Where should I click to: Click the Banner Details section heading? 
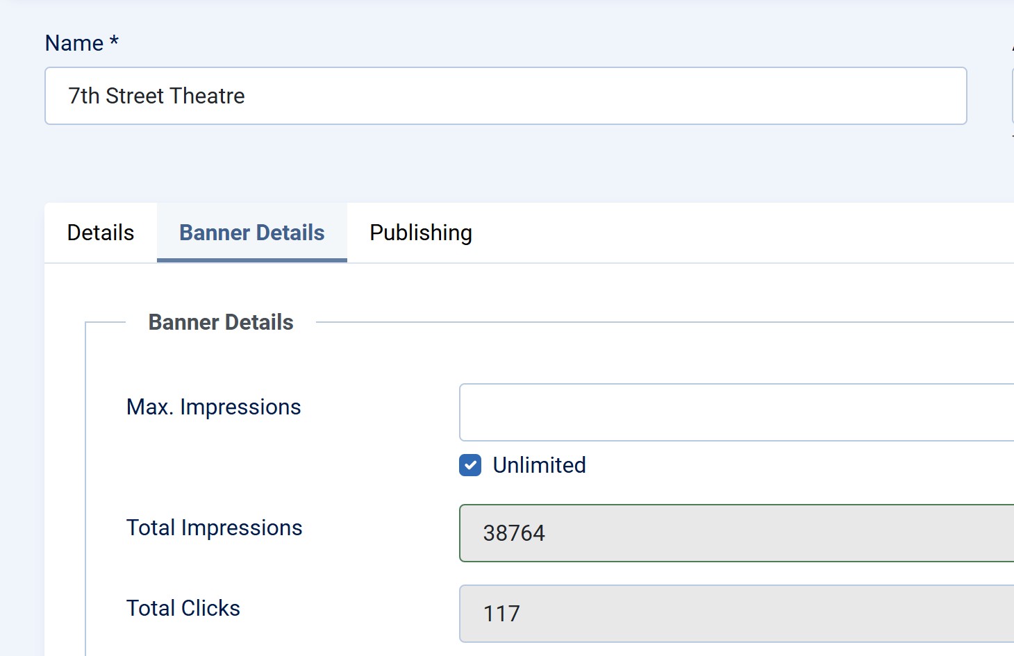pyautogui.click(x=221, y=322)
